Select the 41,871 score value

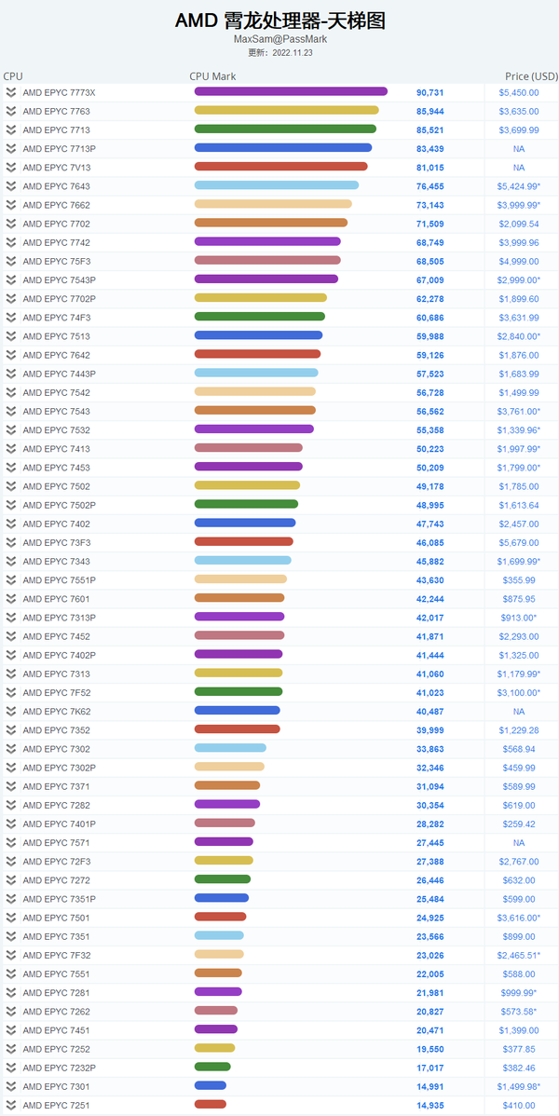coord(430,636)
